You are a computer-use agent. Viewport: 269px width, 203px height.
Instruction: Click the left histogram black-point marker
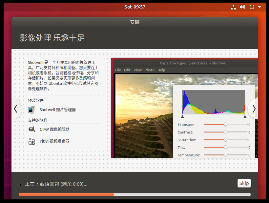[182, 116]
